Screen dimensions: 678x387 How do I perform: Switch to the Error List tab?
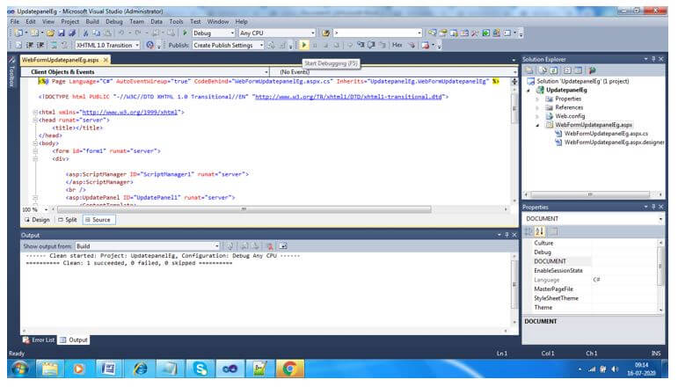pyautogui.click(x=39, y=340)
